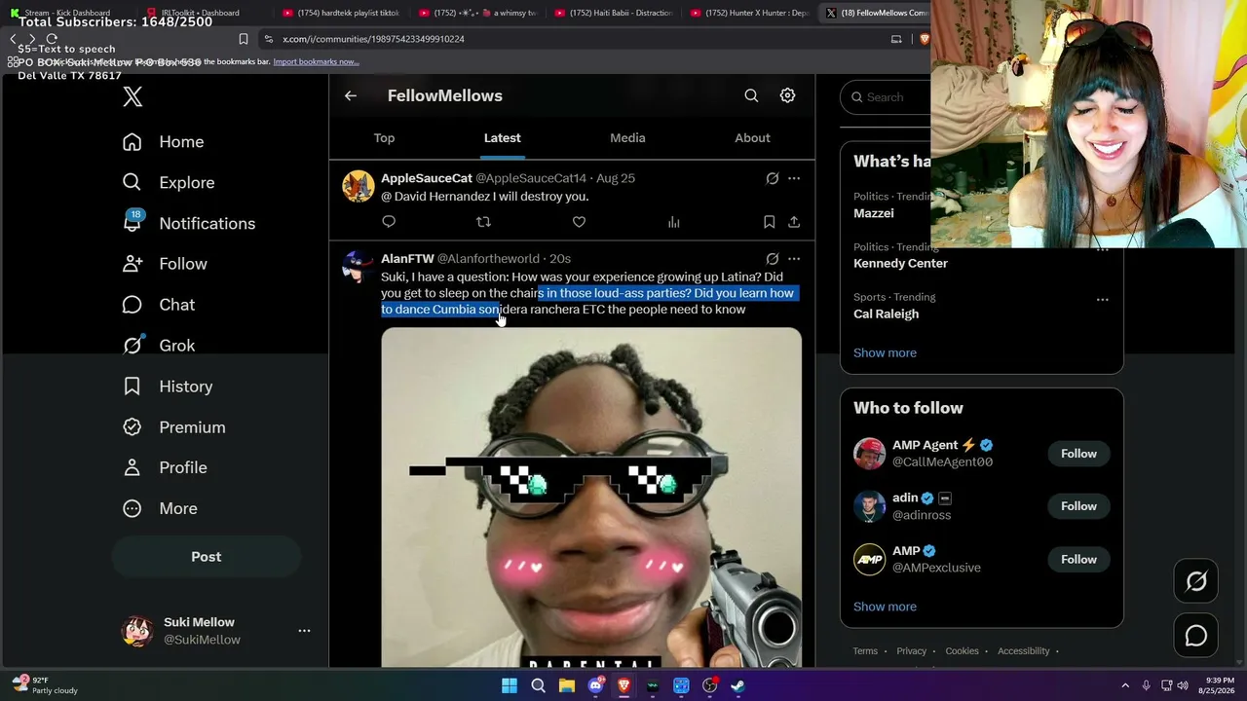Open the Accessibility footer link
Viewport: 1247px width, 701px height.
1023,651
